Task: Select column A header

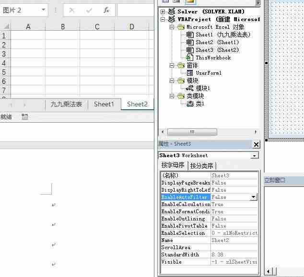Action: click(28, 26)
